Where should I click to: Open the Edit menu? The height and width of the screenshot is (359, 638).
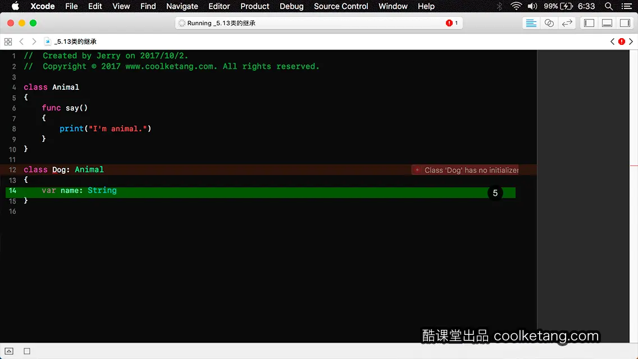point(95,6)
